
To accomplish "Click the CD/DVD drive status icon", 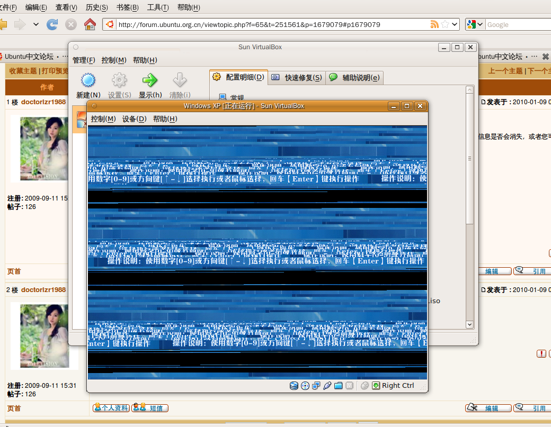I will coord(305,386).
